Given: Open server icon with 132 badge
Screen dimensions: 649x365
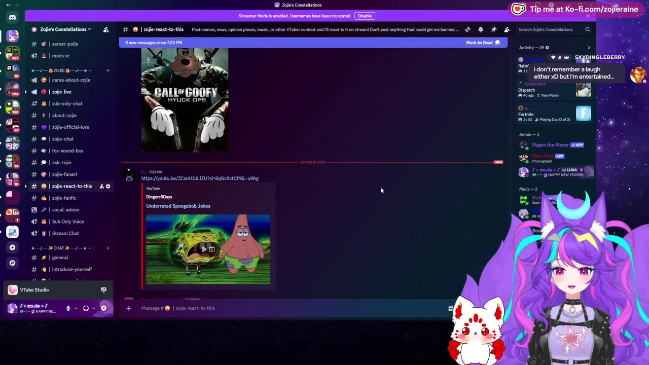Looking at the screenshot, I should (x=12, y=106).
